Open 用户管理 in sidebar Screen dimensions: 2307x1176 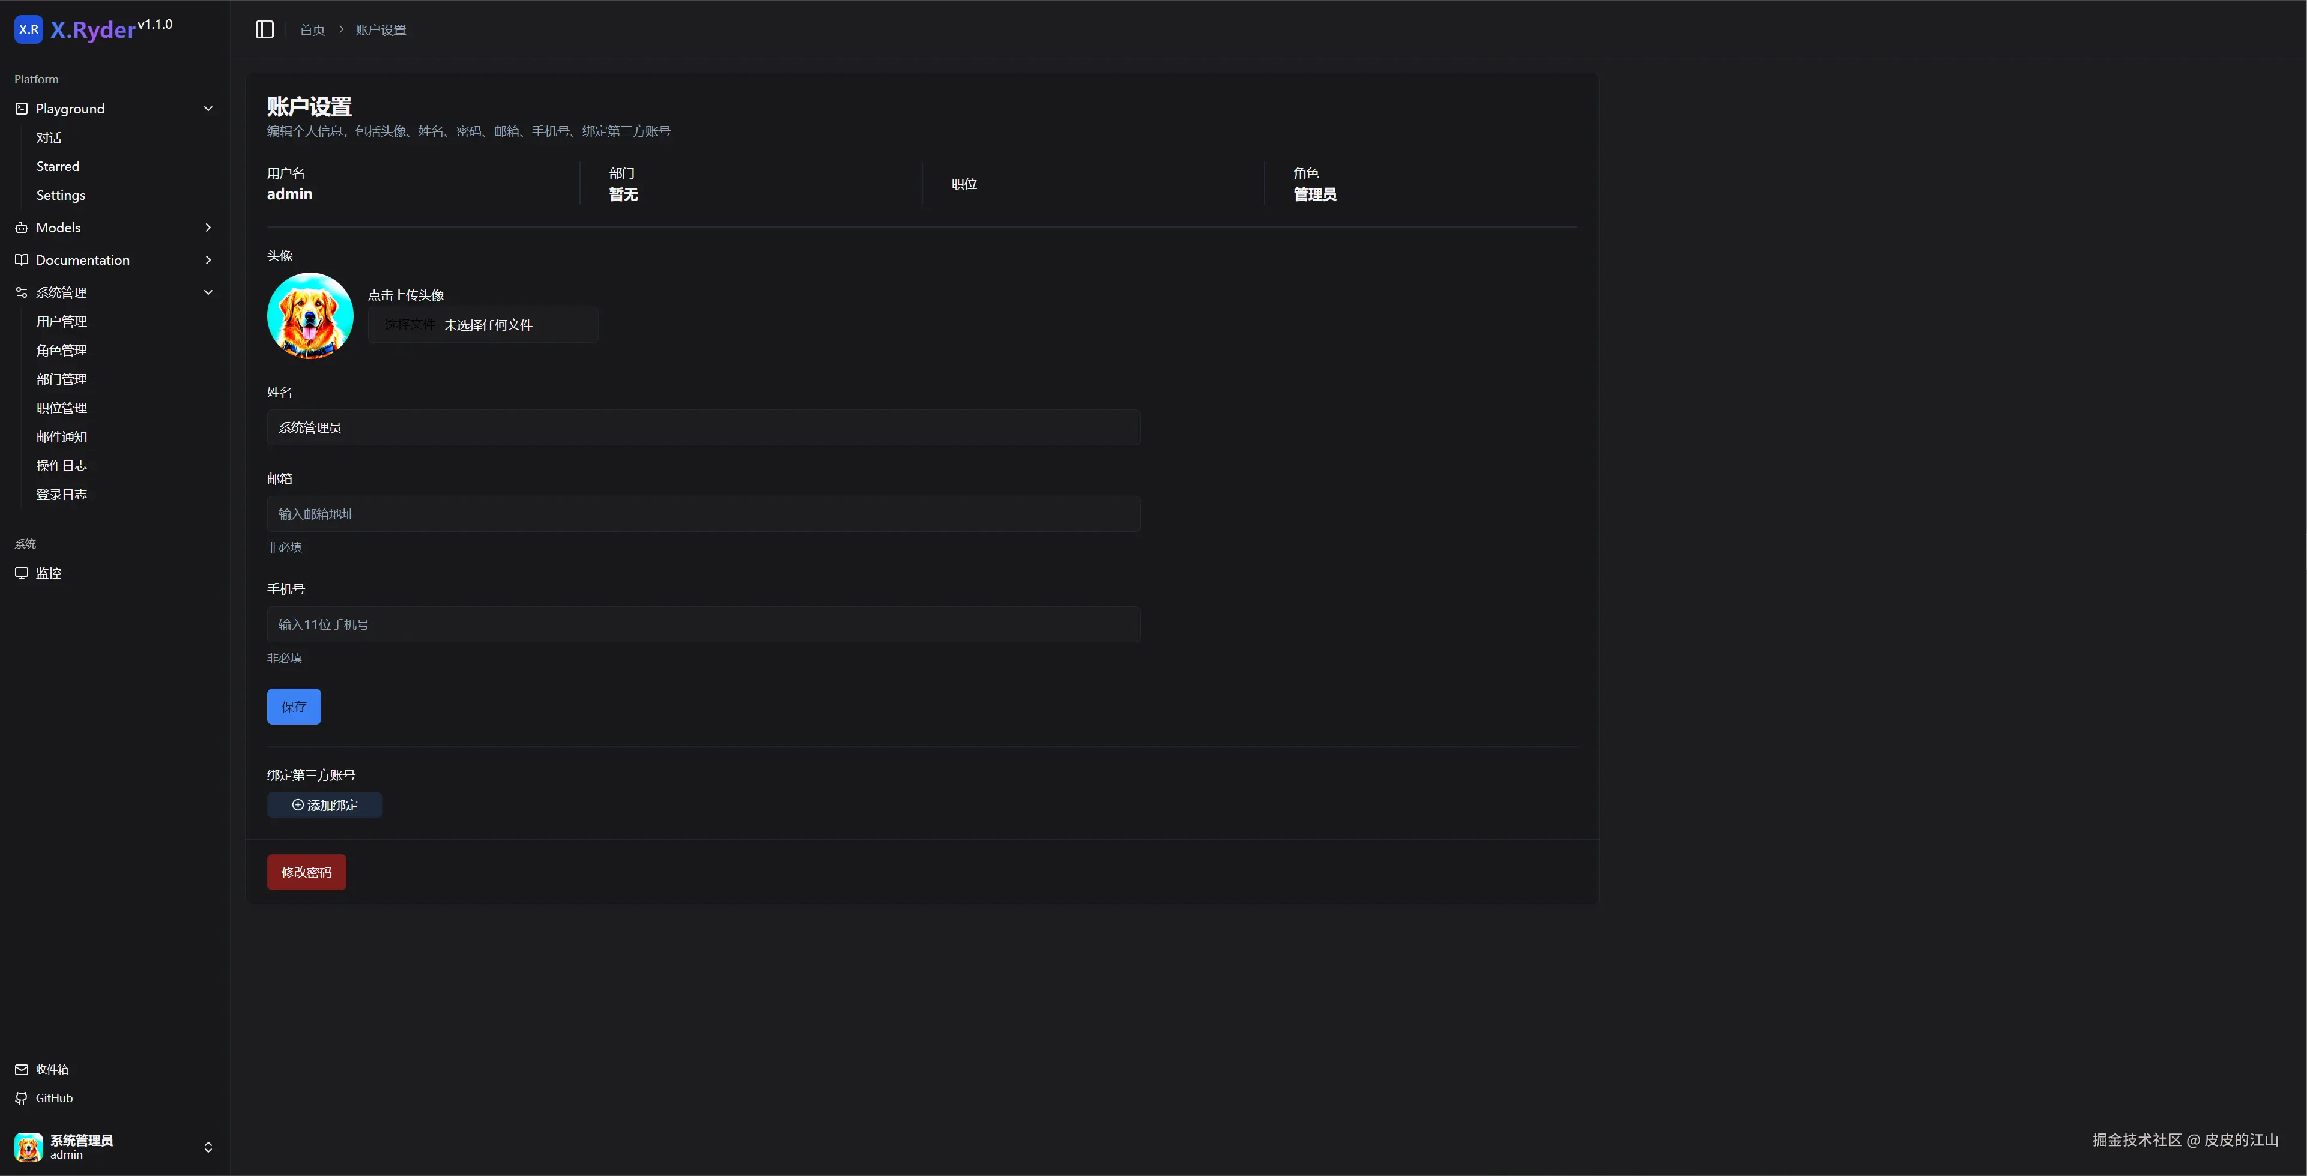coord(62,322)
